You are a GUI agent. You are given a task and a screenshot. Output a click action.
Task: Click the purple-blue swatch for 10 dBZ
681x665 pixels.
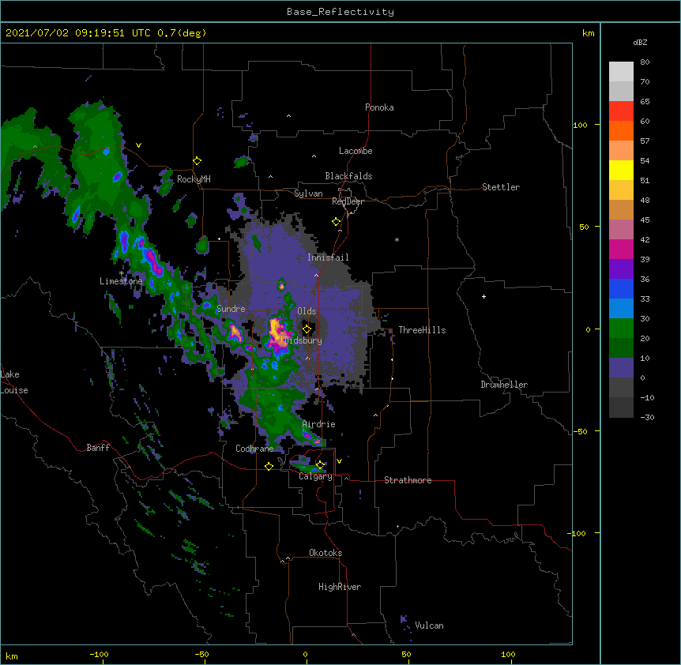pos(621,368)
